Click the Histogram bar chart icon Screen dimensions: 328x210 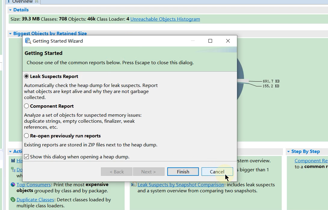[x=13, y=160]
